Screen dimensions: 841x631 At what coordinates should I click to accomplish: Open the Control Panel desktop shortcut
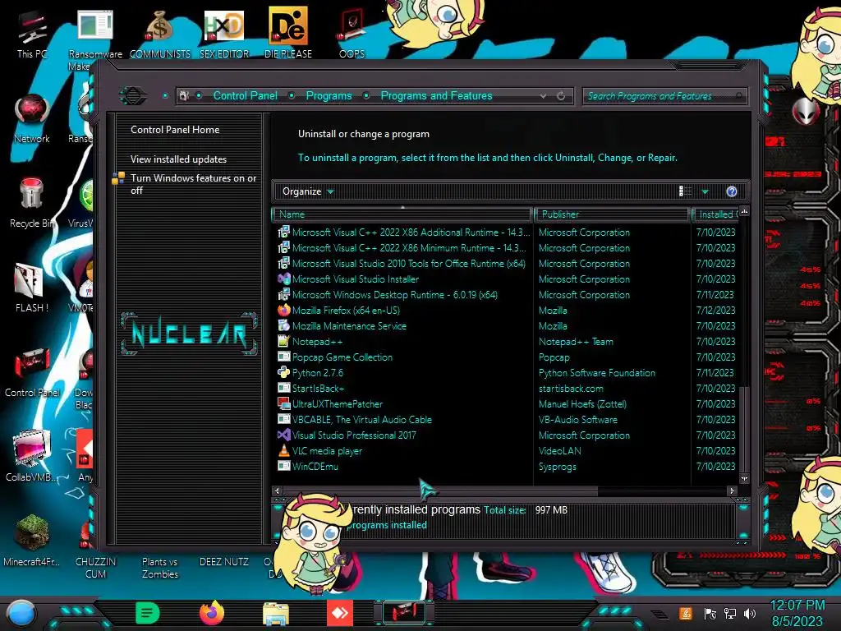pyautogui.click(x=32, y=372)
